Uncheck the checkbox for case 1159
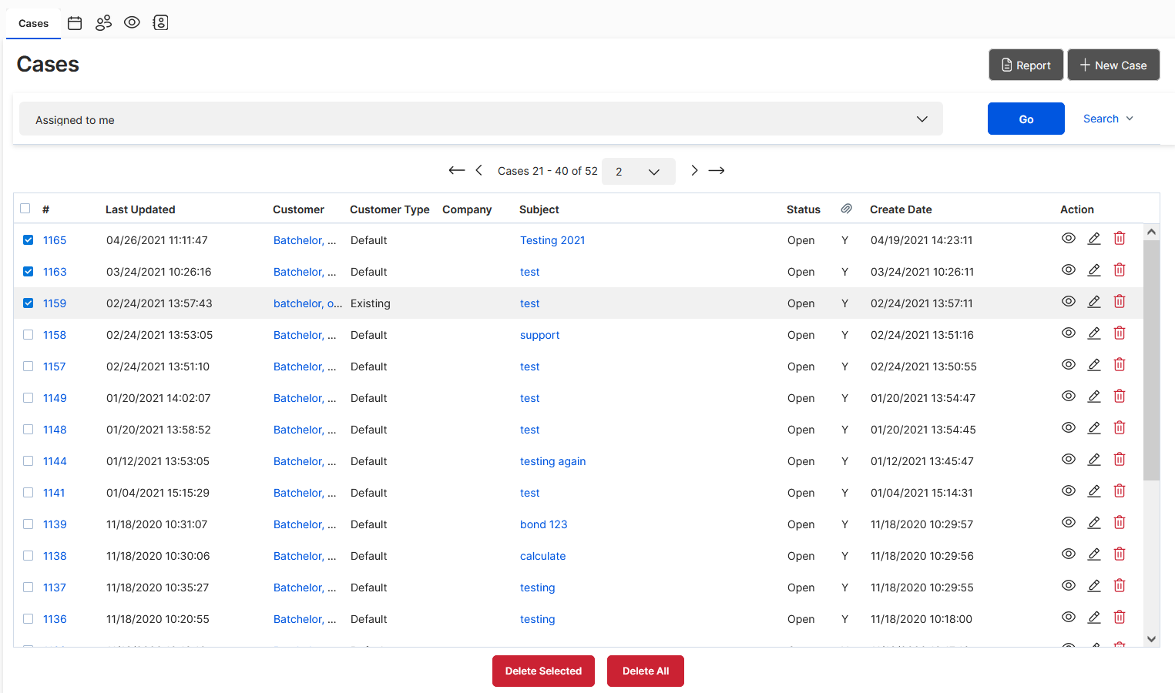Image resolution: width=1175 pixels, height=693 pixels. [29, 303]
